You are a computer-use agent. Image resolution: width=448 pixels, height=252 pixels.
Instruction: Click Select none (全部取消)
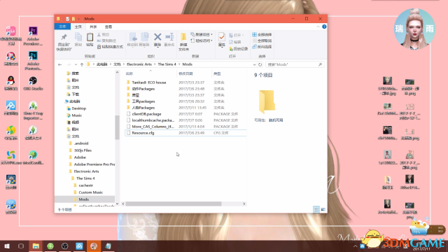pyautogui.click(x=262, y=41)
